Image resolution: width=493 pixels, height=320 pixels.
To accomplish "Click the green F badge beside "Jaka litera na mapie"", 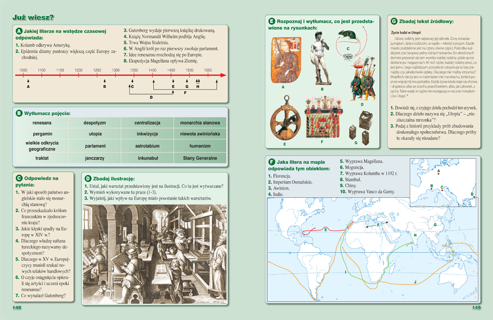I will point(272,162).
